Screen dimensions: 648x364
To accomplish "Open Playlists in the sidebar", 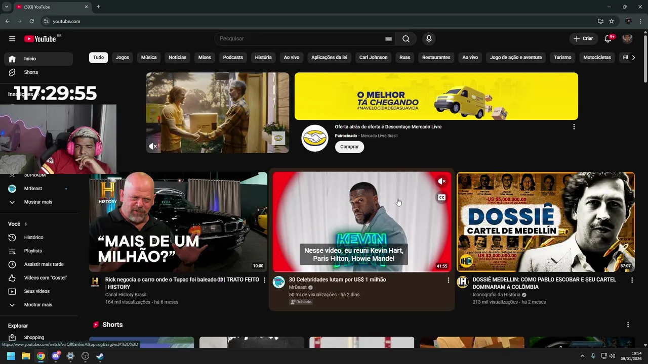I will click(38, 251).
